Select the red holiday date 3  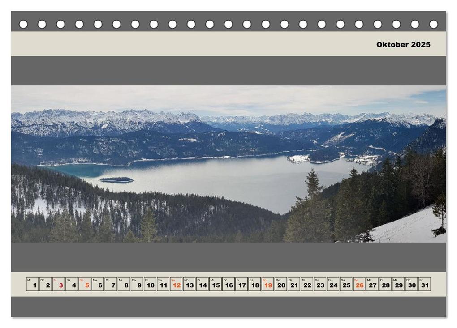point(59,284)
